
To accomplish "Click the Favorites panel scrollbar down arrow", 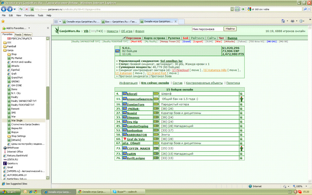I will point(48,178).
